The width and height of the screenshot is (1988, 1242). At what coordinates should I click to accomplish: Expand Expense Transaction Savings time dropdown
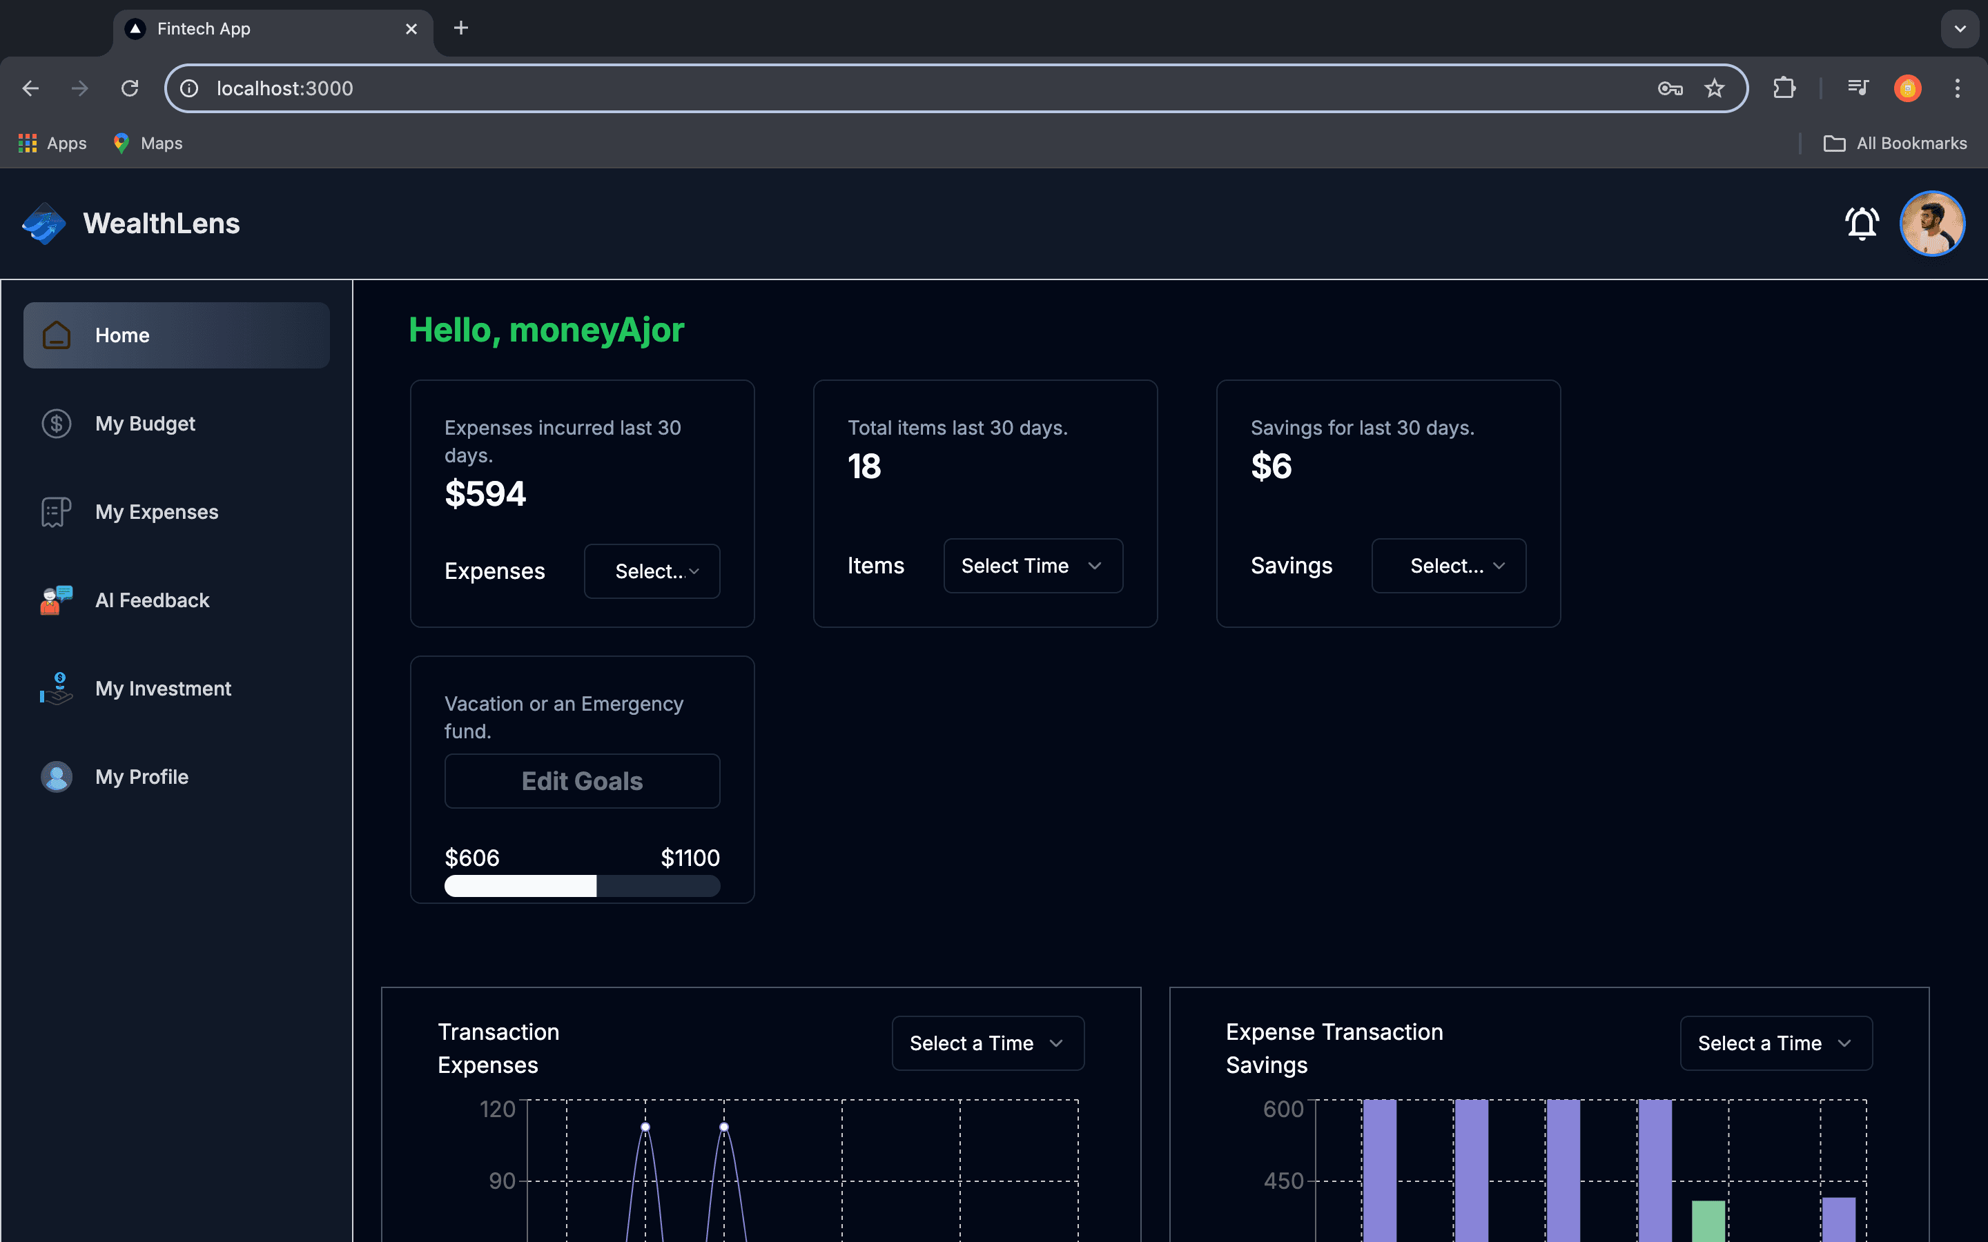point(1775,1043)
